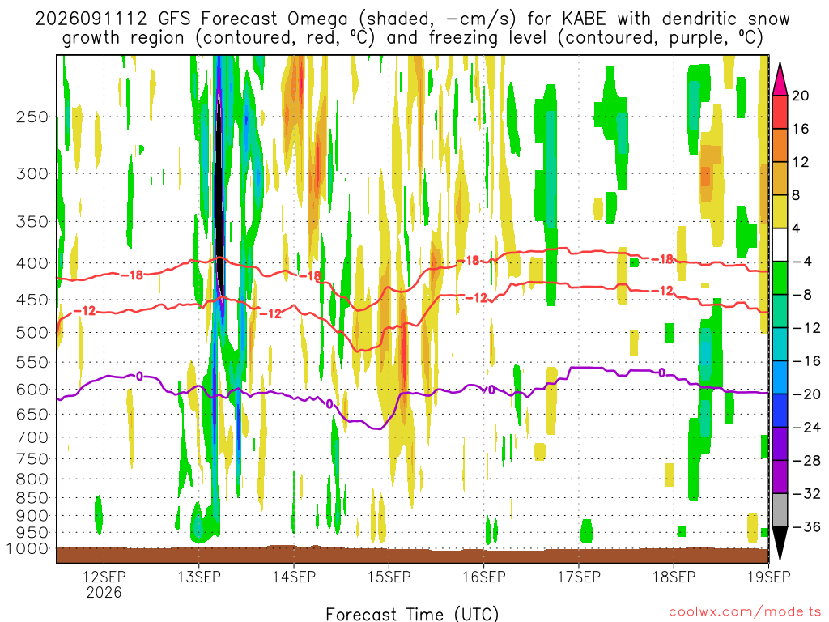Click the 19SEP time axis label

point(769,577)
